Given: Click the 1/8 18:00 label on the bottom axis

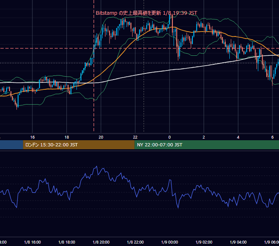Looking at the screenshot, I should click(67, 242).
